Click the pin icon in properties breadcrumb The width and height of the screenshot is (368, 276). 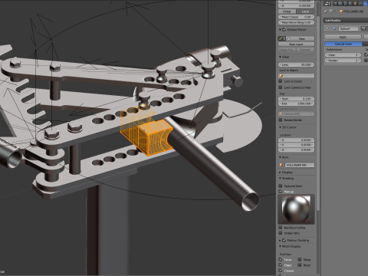point(326,11)
